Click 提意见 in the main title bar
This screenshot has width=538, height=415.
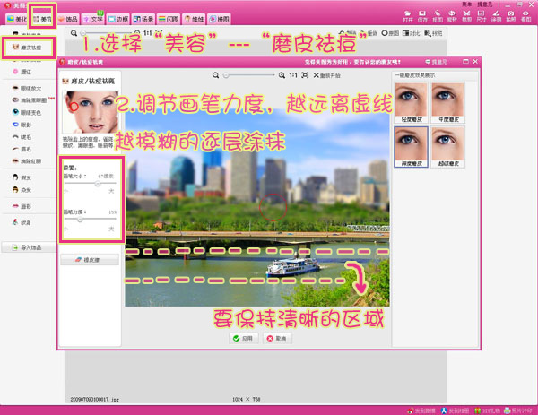click(485, 4)
